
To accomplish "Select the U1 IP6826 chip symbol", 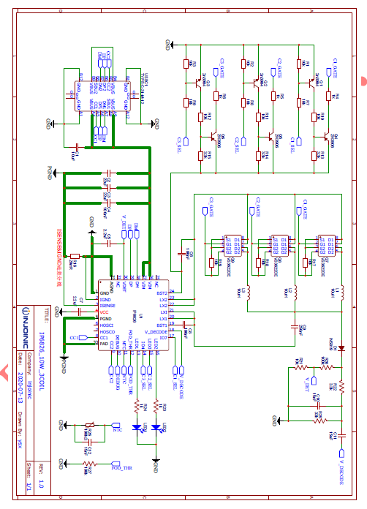I will coord(134,315).
